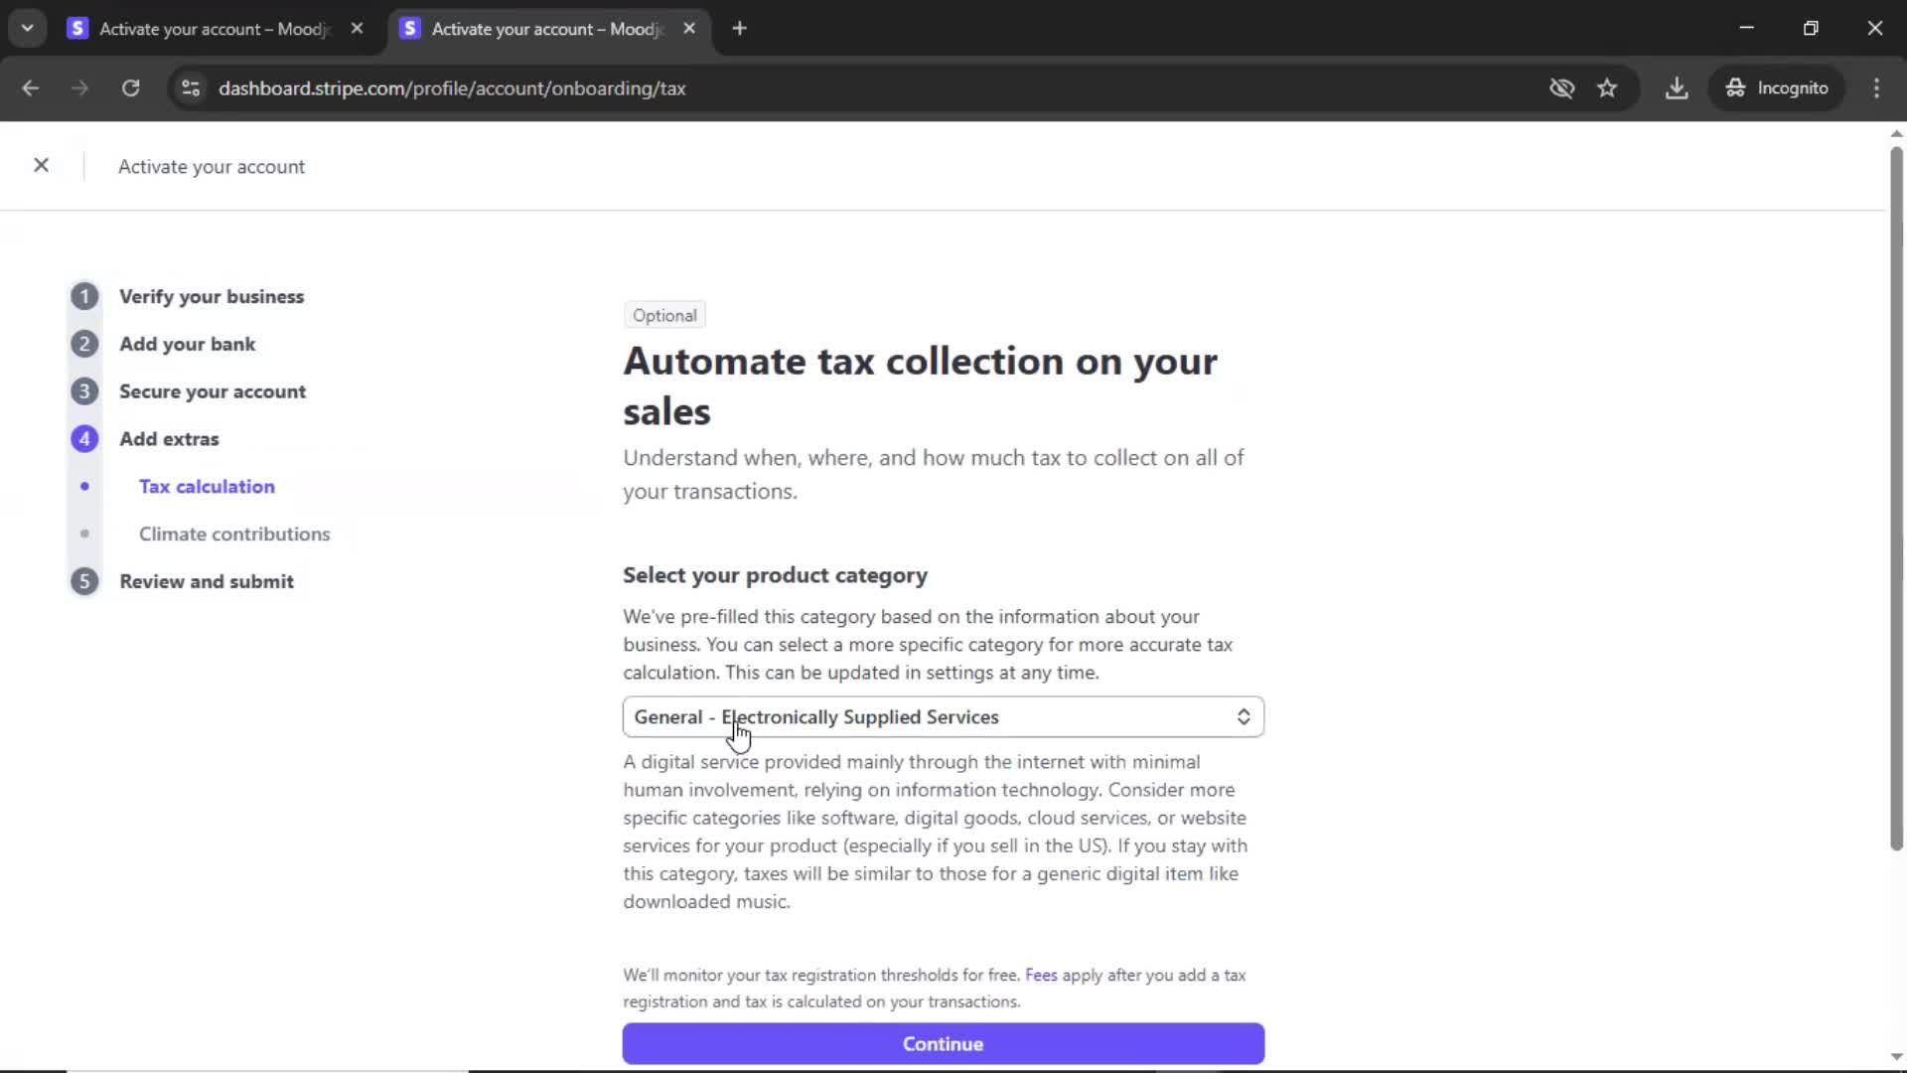Open the Chrome three-dot menu

tap(1876, 88)
